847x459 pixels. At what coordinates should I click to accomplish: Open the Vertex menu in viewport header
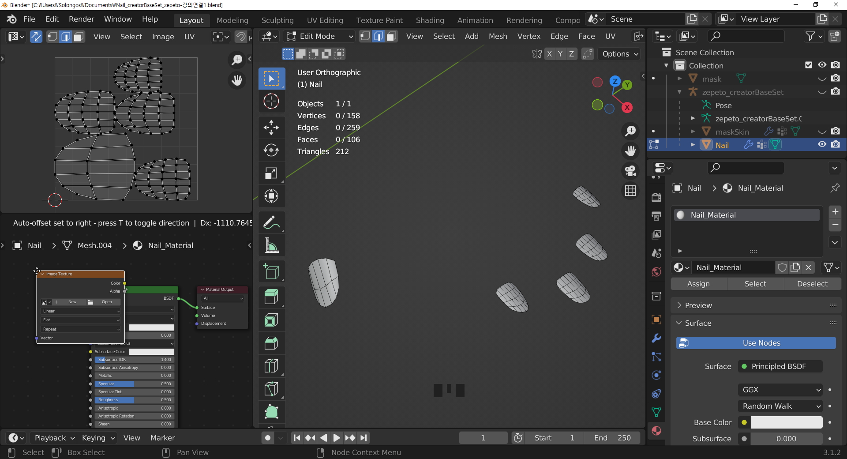[529, 36]
